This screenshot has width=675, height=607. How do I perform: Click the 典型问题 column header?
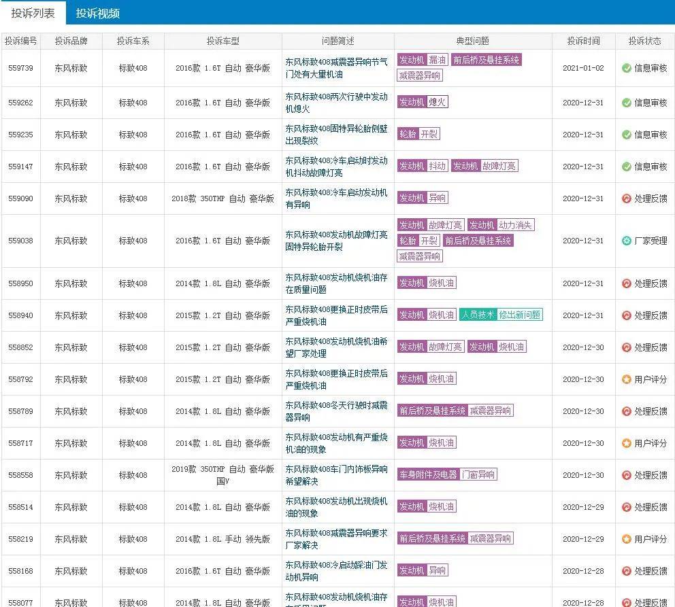point(473,41)
